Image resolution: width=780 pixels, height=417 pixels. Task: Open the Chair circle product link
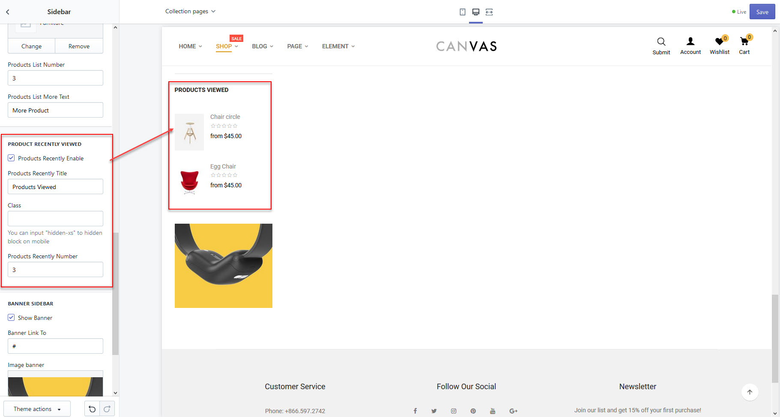click(x=225, y=117)
